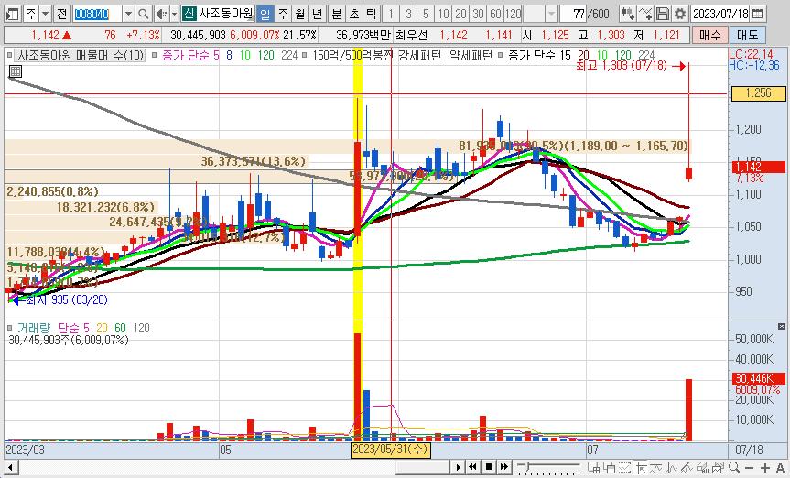Open the panel layout icon at top-left

[12, 14]
